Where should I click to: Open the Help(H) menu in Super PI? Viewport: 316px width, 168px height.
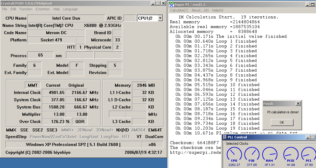[x=218, y=10]
